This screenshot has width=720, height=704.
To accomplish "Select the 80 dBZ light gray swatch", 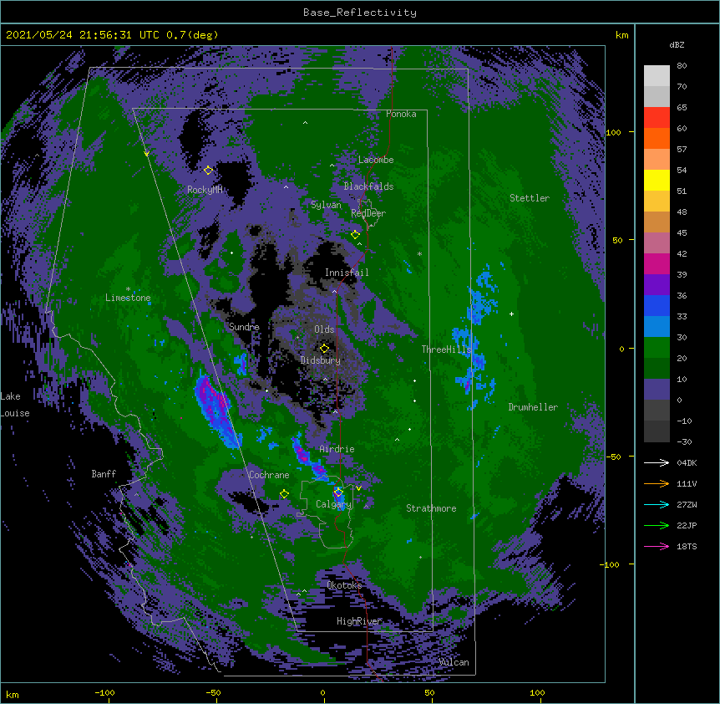I will (657, 76).
